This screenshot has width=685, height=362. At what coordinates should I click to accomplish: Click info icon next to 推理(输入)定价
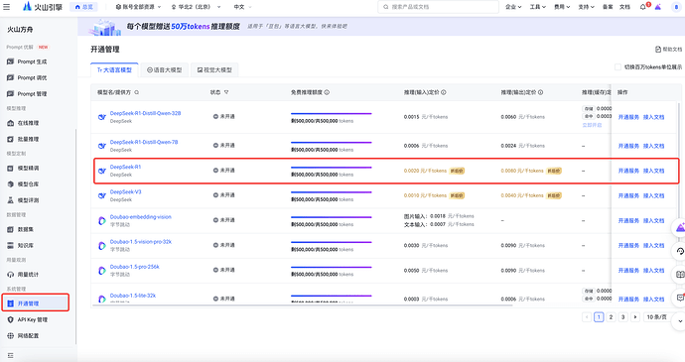click(444, 92)
